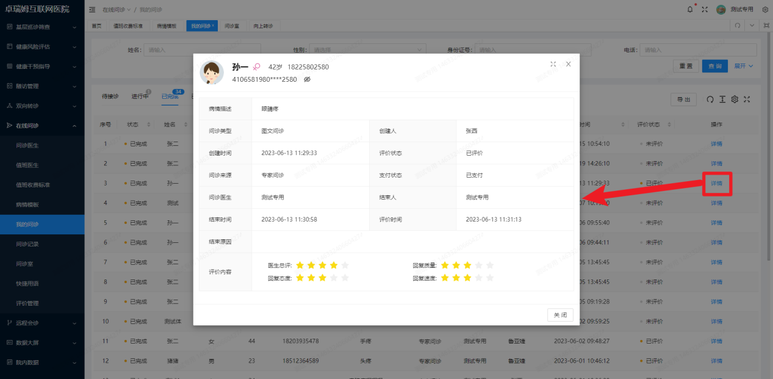Maximize the patient detail modal
The width and height of the screenshot is (773, 379).
(553, 63)
